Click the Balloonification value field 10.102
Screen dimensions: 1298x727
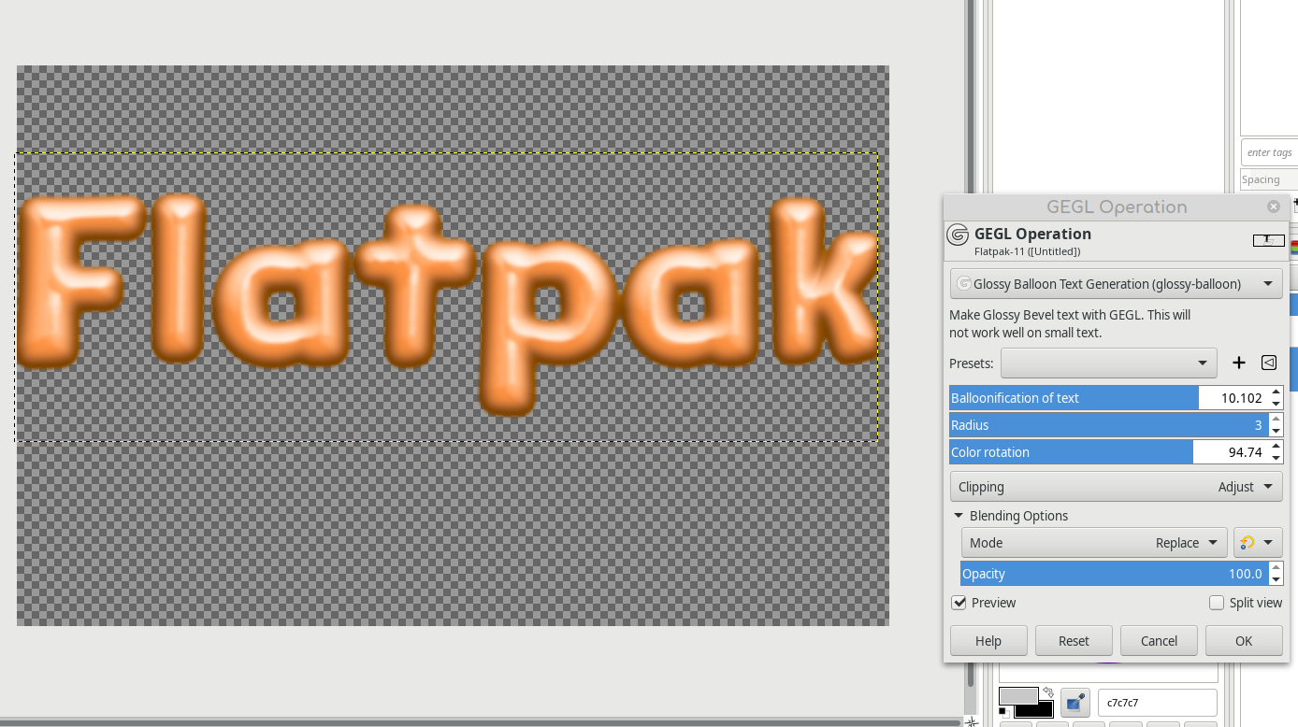point(1242,398)
